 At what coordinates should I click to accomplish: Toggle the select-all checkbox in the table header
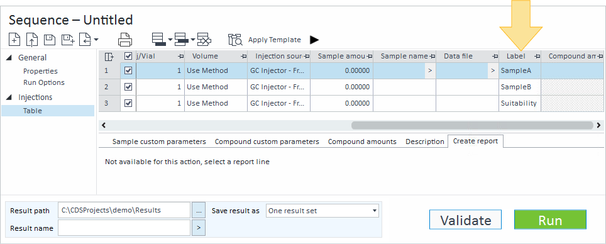(x=128, y=57)
